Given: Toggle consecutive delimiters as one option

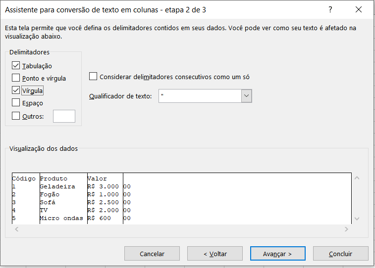Looking at the screenshot, I should tap(93, 77).
